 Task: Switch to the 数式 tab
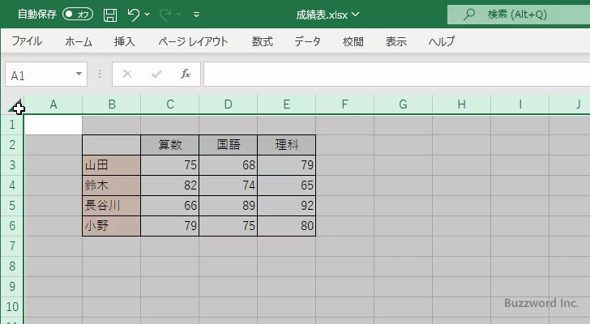coord(263,42)
